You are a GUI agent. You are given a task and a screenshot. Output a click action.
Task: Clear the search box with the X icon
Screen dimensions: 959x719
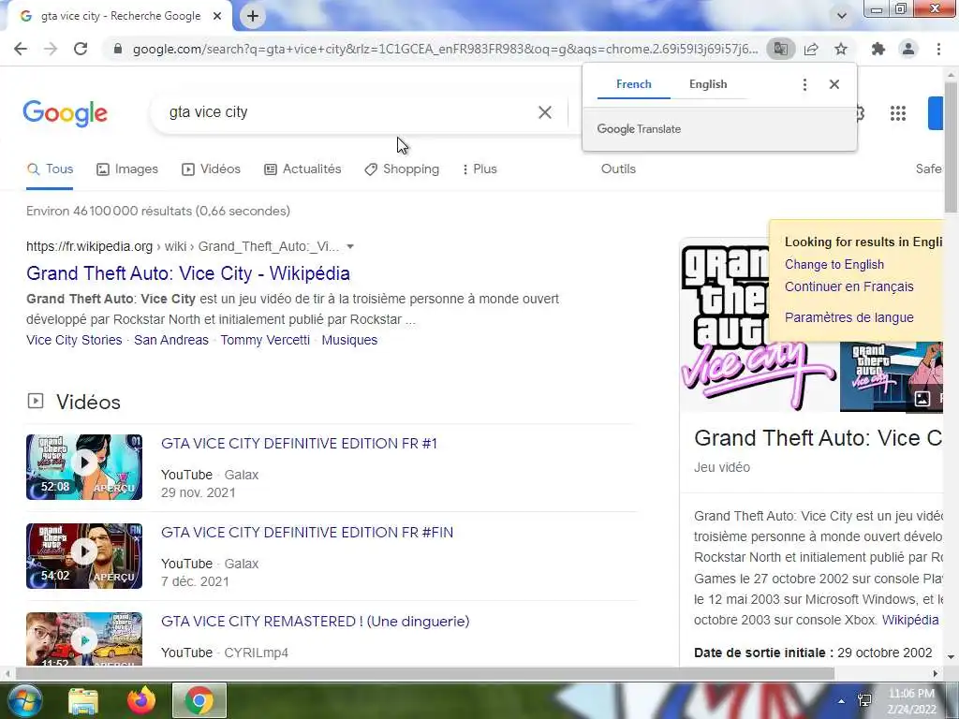tap(545, 112)
